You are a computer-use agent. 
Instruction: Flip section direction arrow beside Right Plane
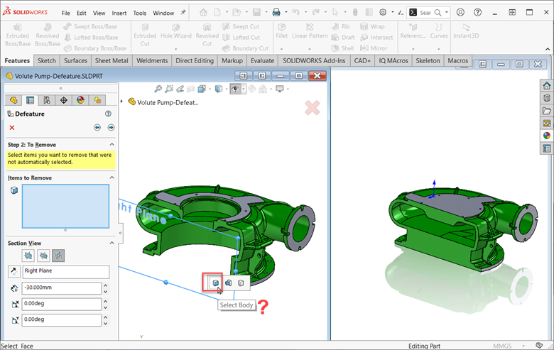click(x=13, y=272)
